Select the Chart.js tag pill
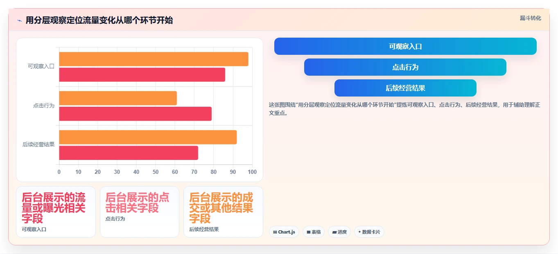The width and height of the screenshot is (558, 254). pyautogui.click(x=284, y=232)
